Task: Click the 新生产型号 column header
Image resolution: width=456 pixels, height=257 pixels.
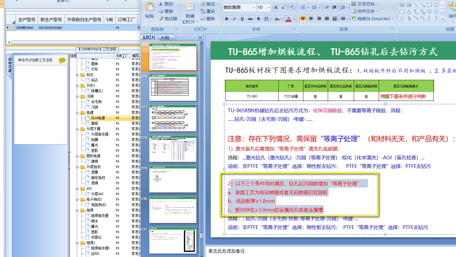Action: [51, 19]
